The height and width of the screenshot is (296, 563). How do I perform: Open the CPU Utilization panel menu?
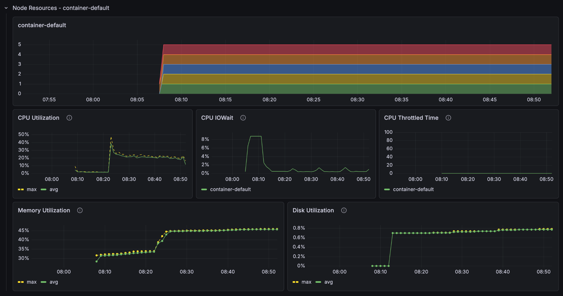[x=38, y=118]
